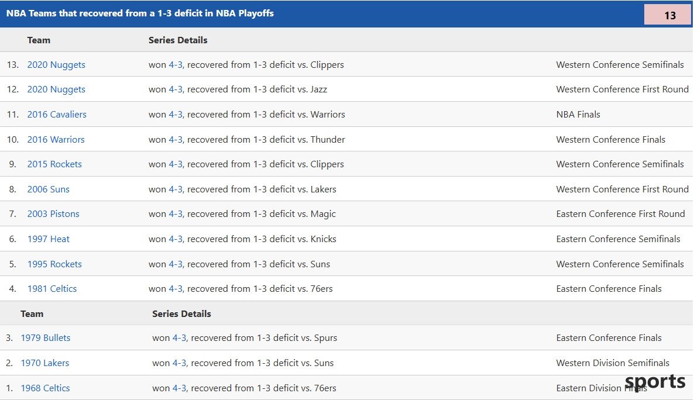
Task: Click rank number 10. beside 2016 Warriors
Action: point(12,139)
